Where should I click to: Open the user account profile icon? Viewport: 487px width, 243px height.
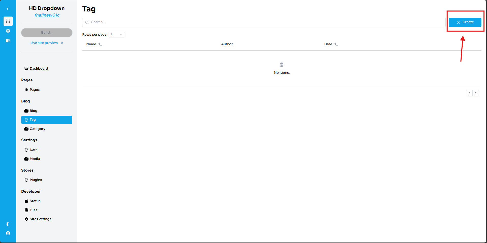pyautogui.click(x=8, y=233)
